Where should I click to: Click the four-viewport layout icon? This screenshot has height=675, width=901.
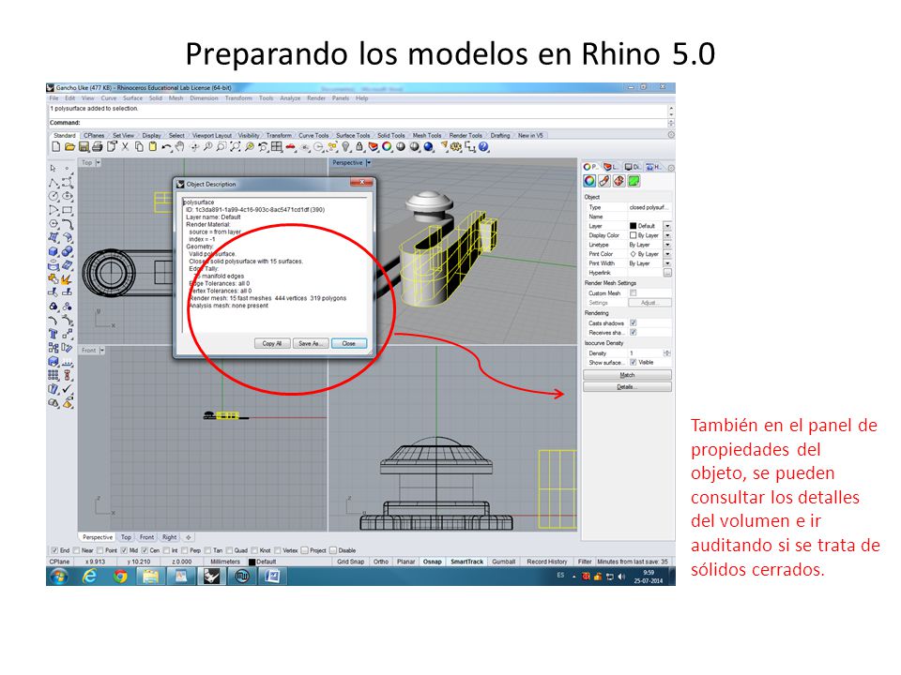point(277,147)
